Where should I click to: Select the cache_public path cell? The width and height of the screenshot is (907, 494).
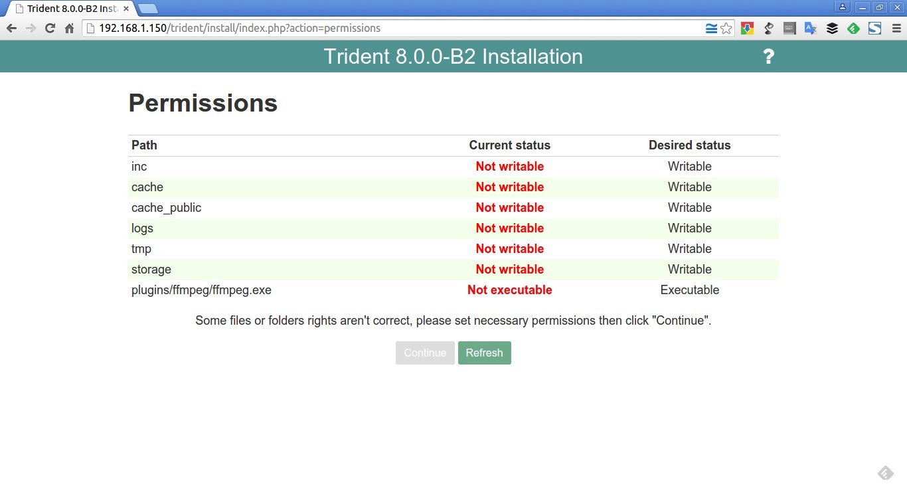tap(166, 207)
